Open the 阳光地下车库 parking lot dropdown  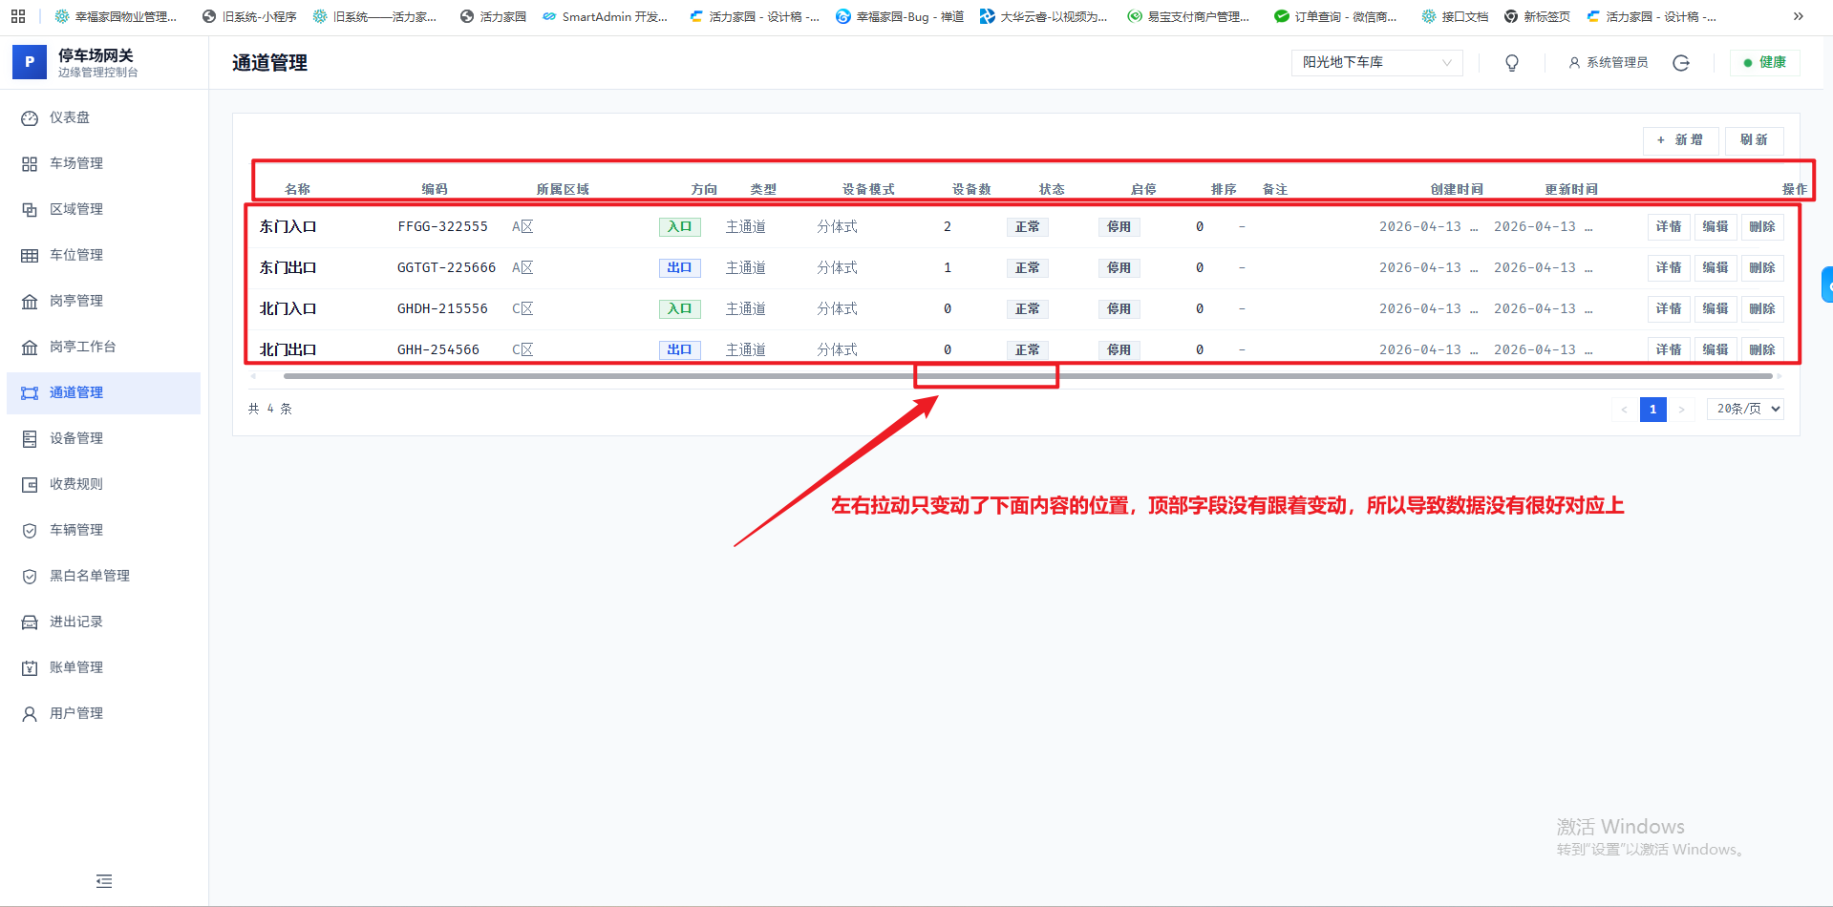pyautogui.click(x=1375, y=63)
